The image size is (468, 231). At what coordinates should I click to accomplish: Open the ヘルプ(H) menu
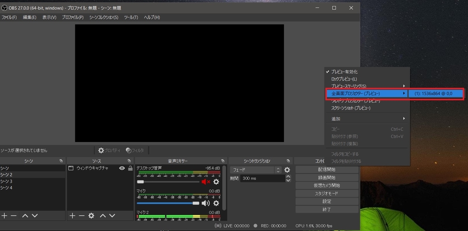coord(152,18)
